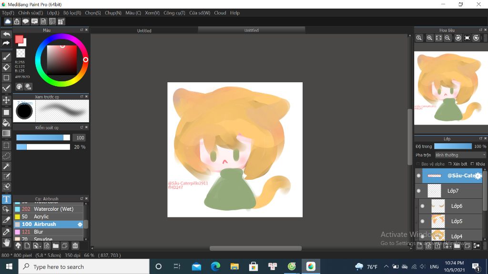
Task: Select the Move tool
Action: pyautogui.click(x=6, y=100)
